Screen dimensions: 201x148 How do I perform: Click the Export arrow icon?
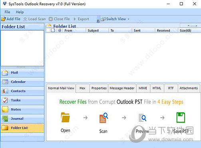pos(75,19)
